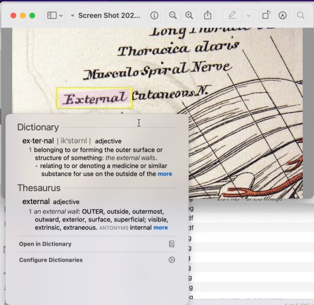Screen dimensions: 314x305
Task: Show the Markup toolbar
Action: click(283, 15)
